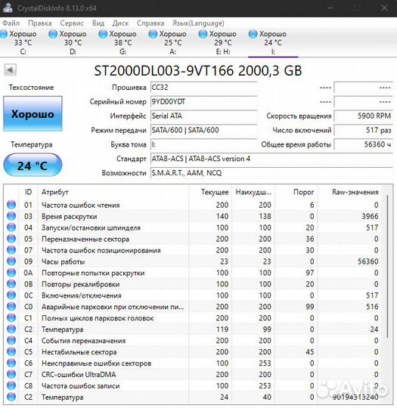The height and width of the screenshot is (408, 397).
Task: Select disk D: tab at 30 °C
Action: tap(73, 42)
